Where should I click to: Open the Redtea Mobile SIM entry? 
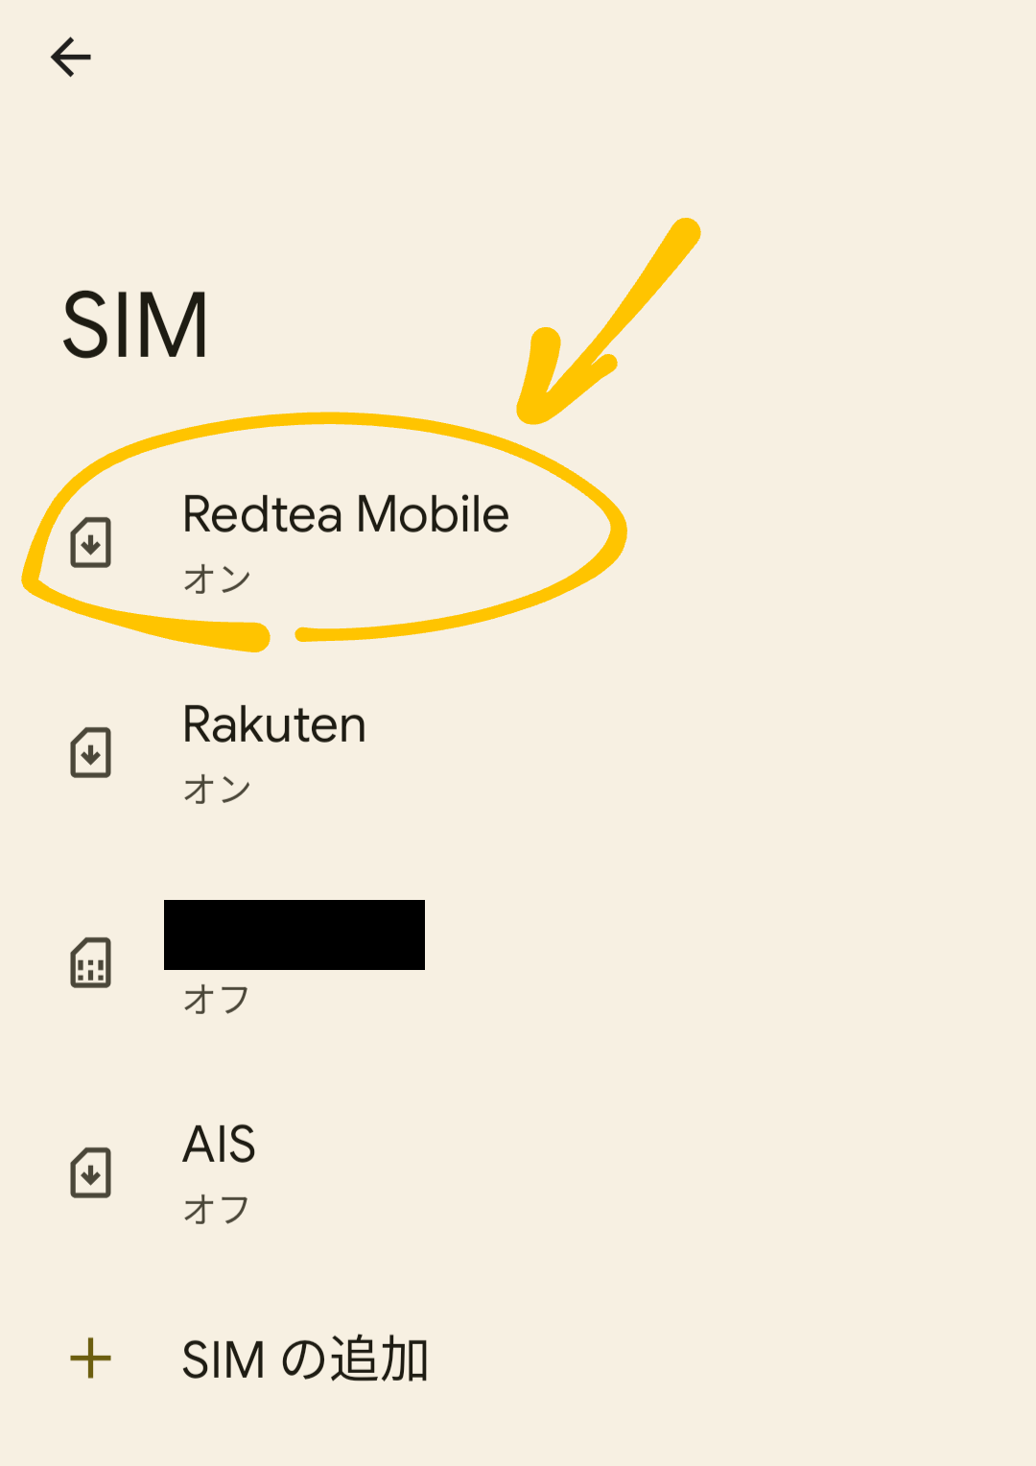click(518, 543)
